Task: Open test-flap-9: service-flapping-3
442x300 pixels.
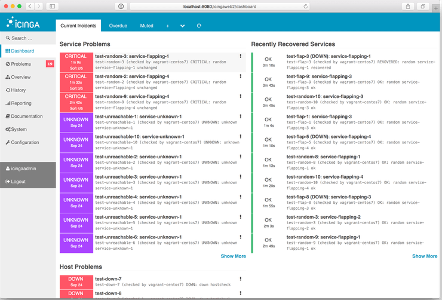Action: point(319,76)
